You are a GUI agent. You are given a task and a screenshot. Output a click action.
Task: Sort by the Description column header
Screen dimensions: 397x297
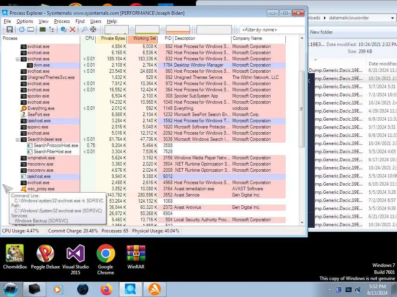pyautogui.click(x=202, y=38)
